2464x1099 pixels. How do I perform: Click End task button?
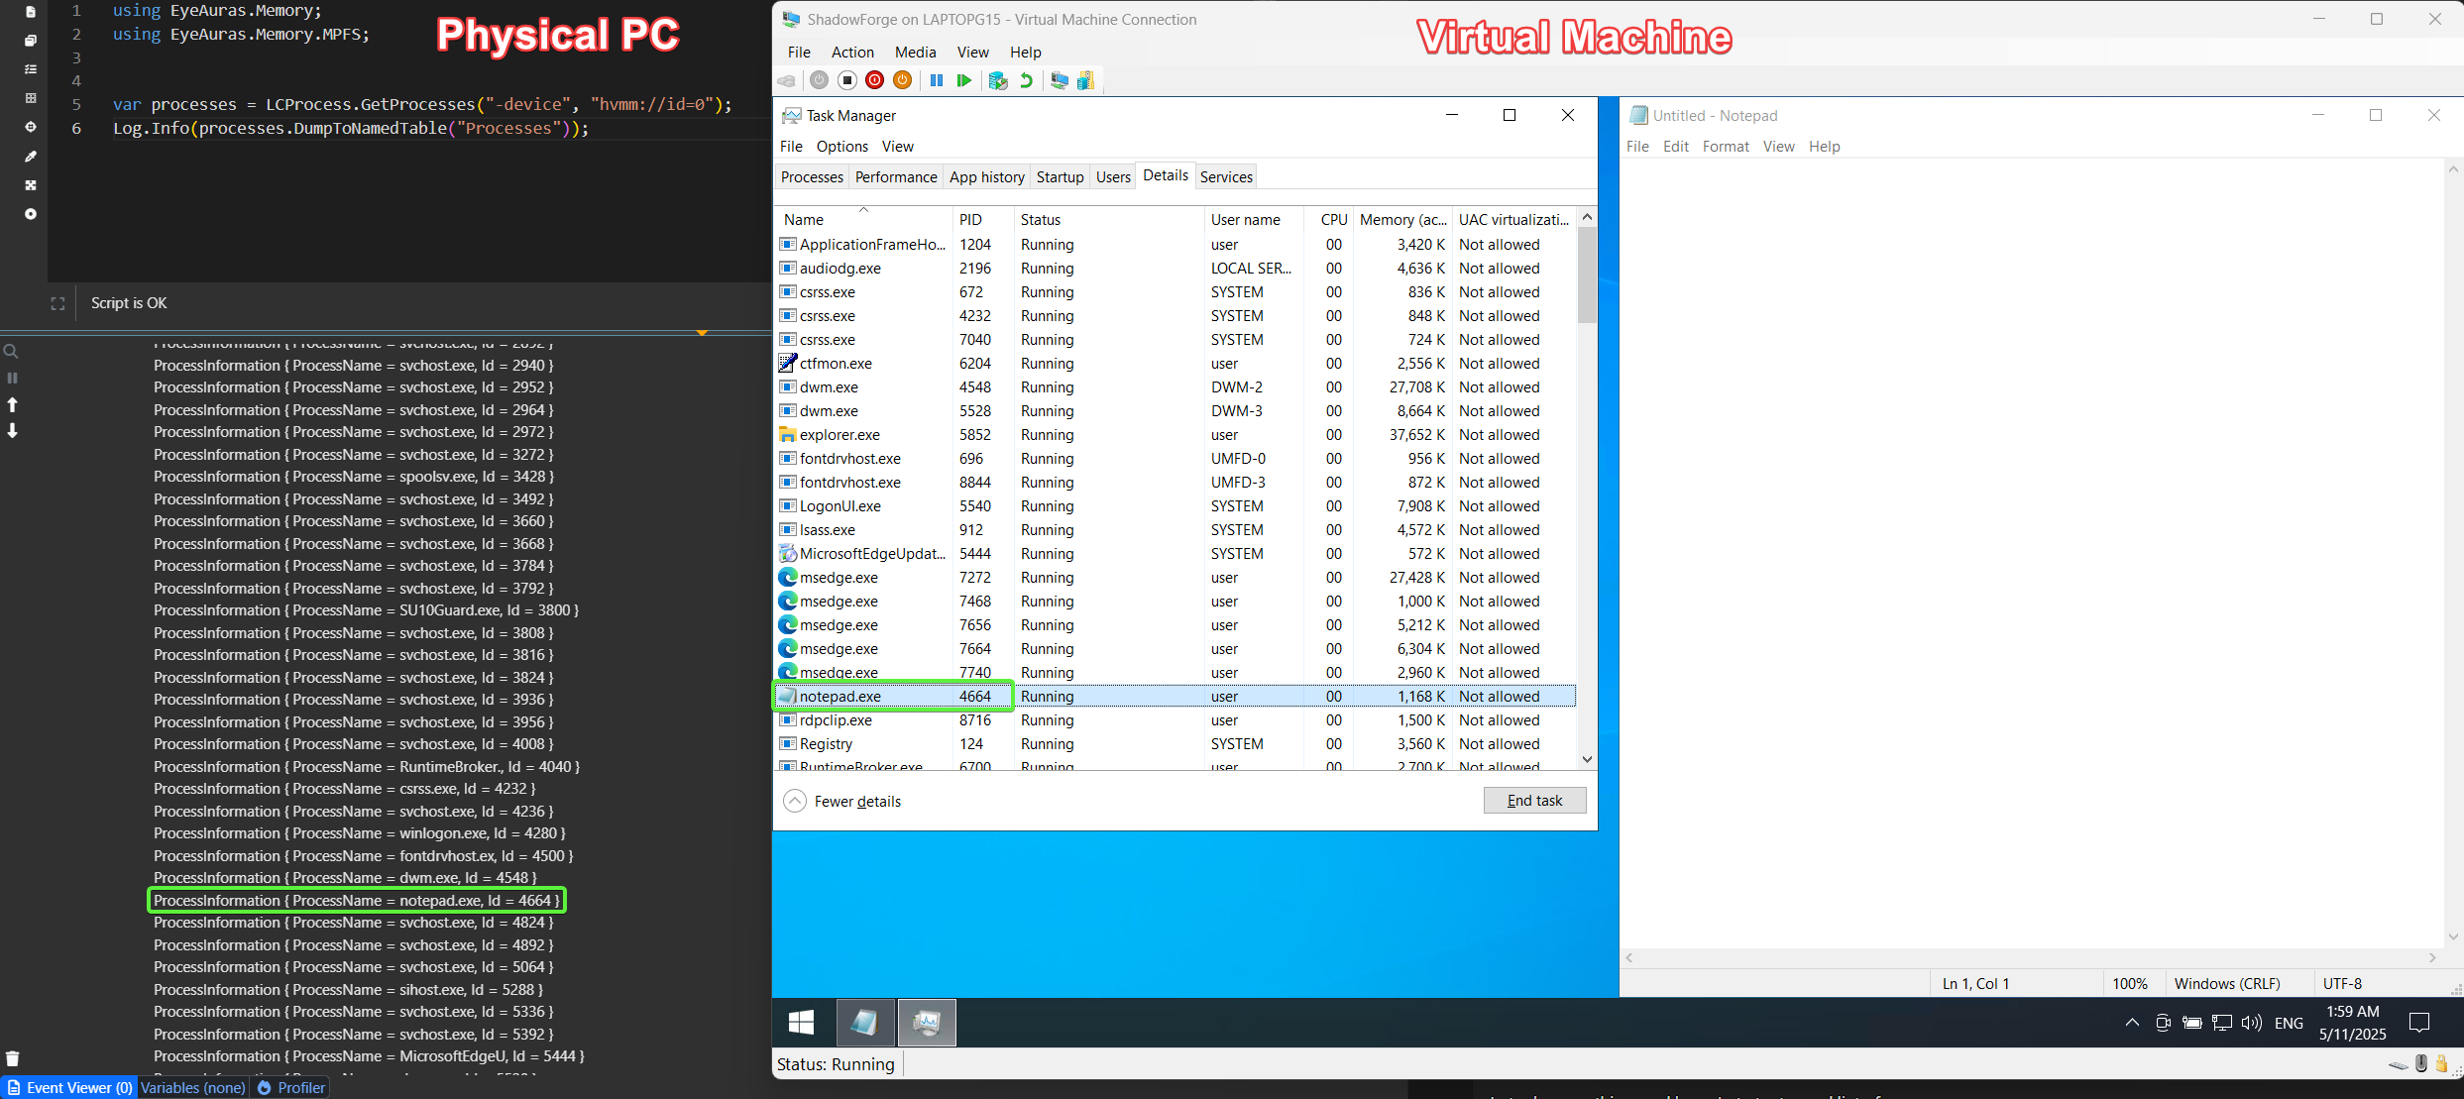point(1534,801)
